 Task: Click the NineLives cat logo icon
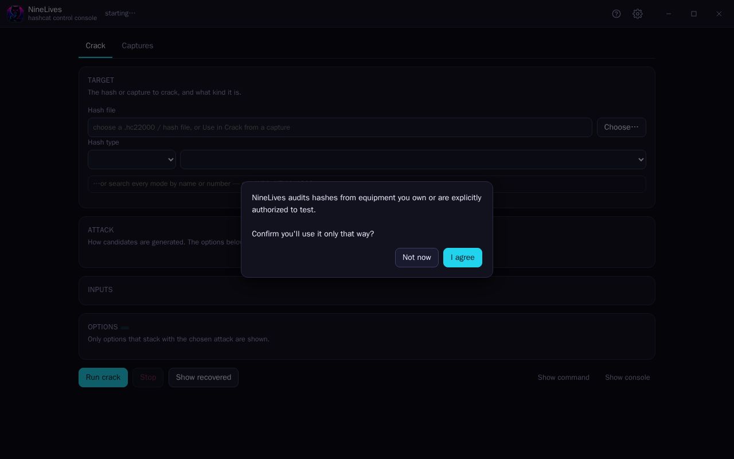[x=15, y=13]
